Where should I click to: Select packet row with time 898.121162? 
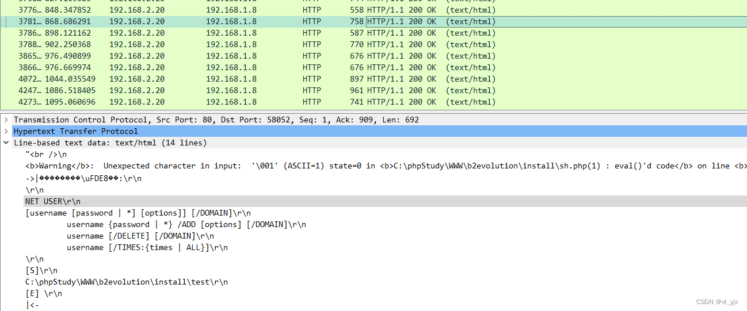373,33
